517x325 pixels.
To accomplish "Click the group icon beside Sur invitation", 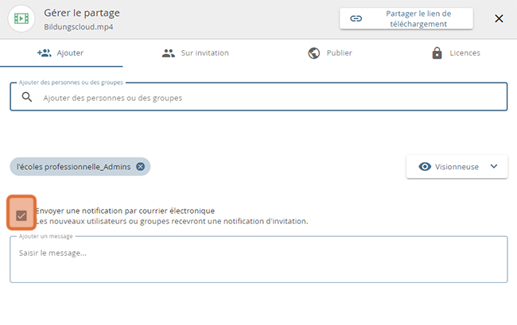I will pos(168,53).
